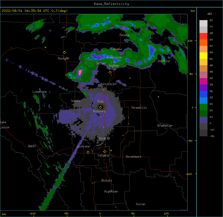
Task: Click the Lake Louise label
Action: coord(5,125)
